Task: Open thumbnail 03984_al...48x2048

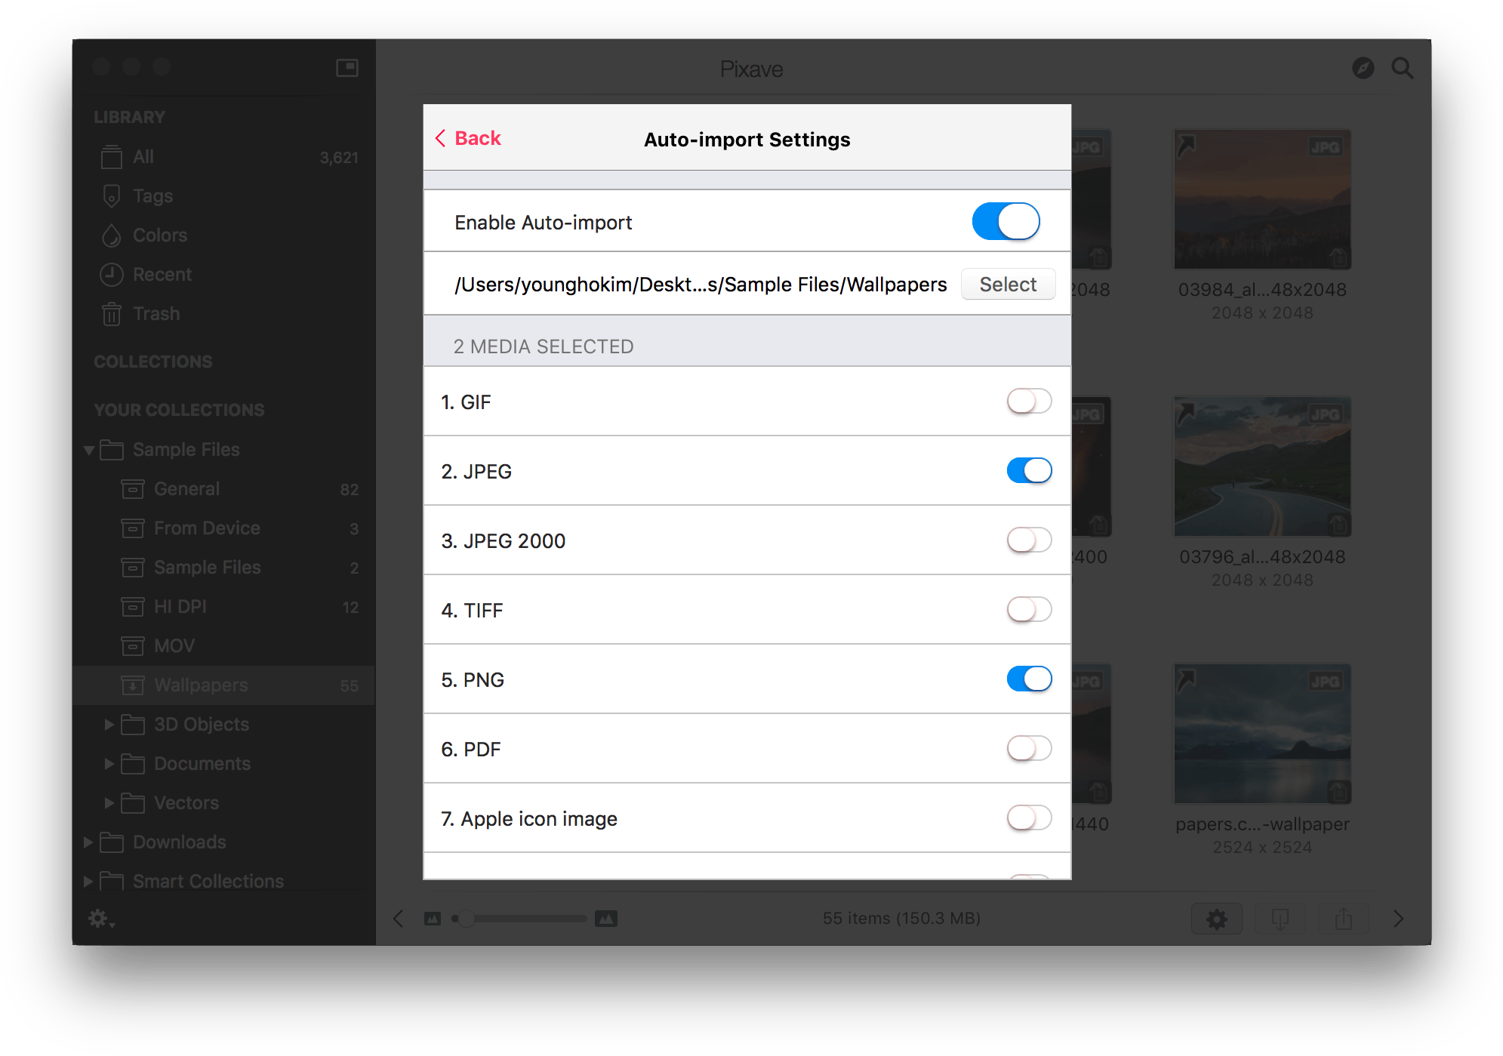Action: point(1262,199)
